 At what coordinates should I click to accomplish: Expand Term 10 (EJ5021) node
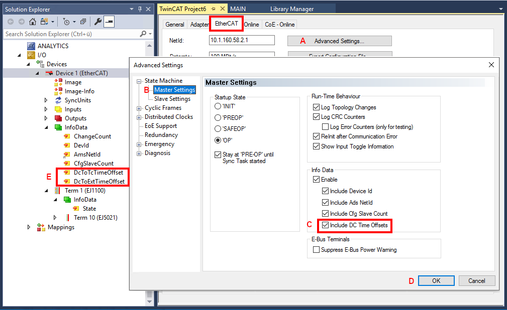(x=55, y=218)
